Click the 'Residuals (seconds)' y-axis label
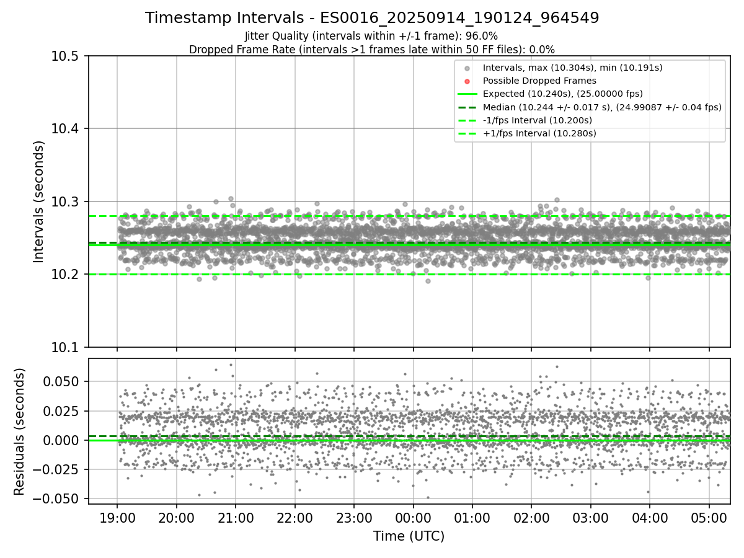The height and width of the screenshot is (558, 744). (x=20, y=432)
